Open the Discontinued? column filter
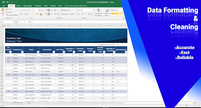Viewport: 201px width, 108px height. point(126,52)
